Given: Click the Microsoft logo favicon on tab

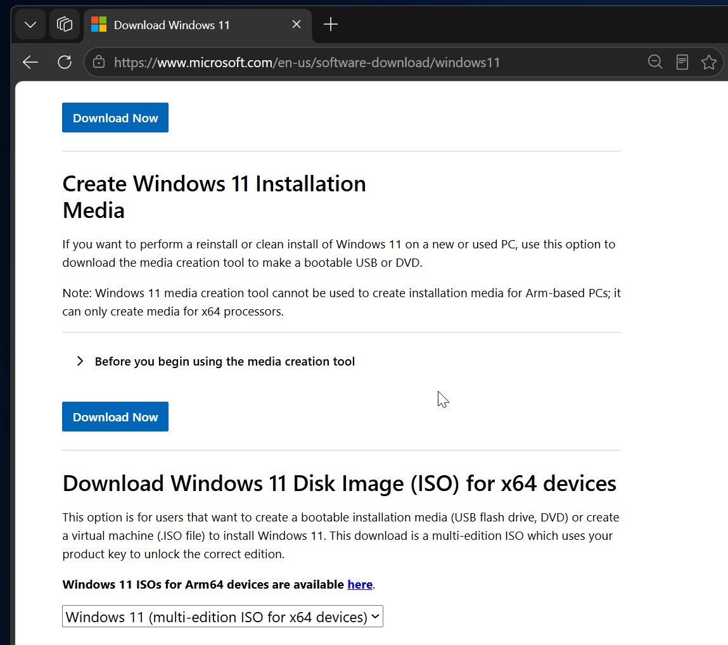Looking at the screenshot, I should point(98,24).
